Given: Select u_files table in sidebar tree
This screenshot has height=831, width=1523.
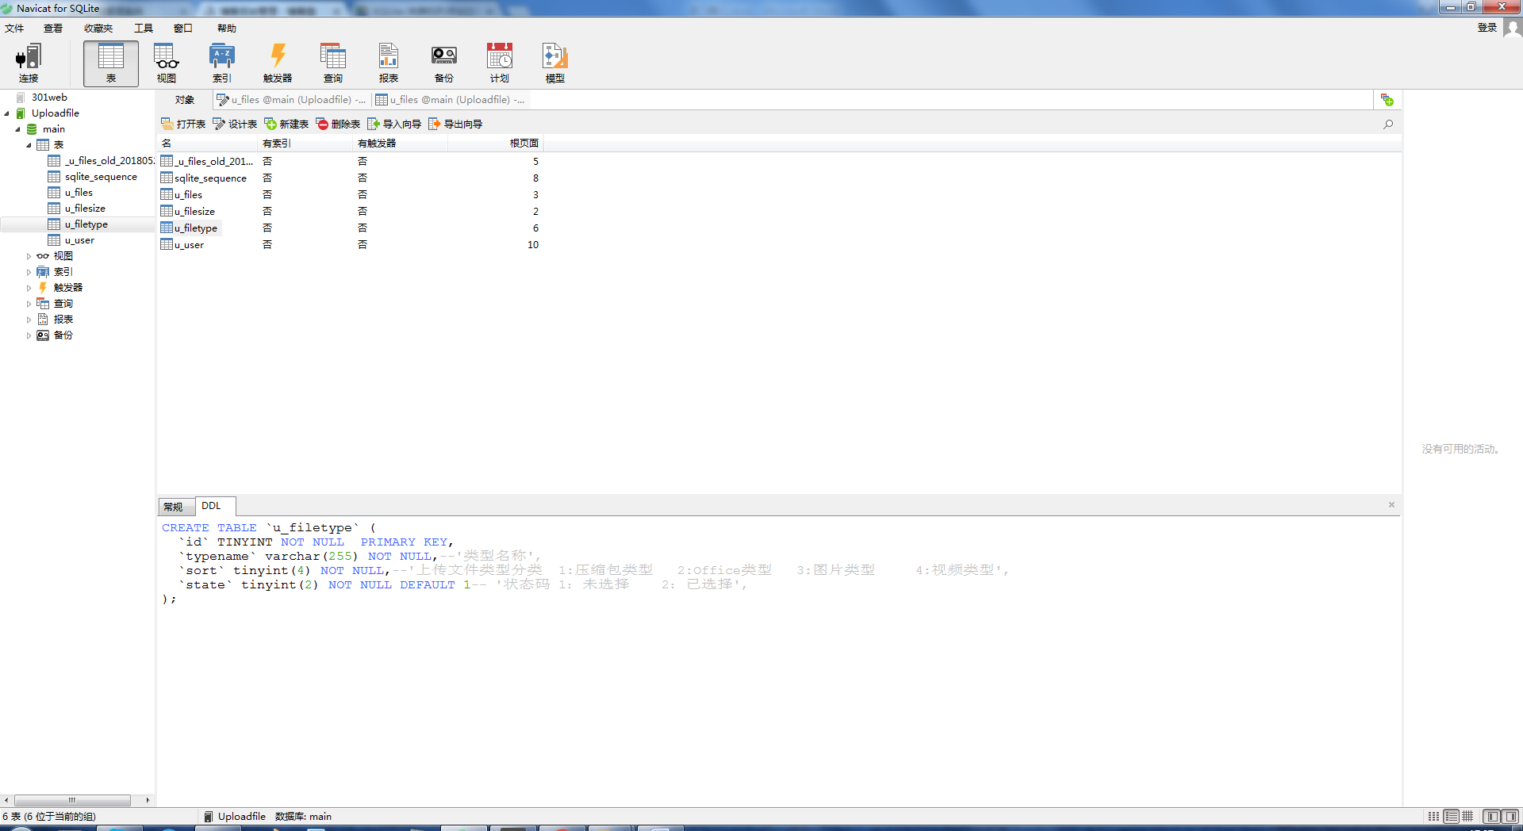Looking at the screenshot, I should tap(79, 193).
